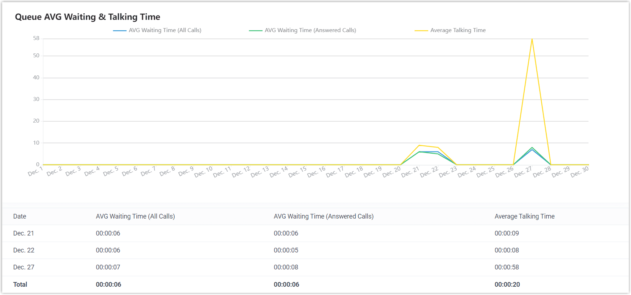
Task: Click the Dec. 15 x-axis label
Action: tap(297, 172)
